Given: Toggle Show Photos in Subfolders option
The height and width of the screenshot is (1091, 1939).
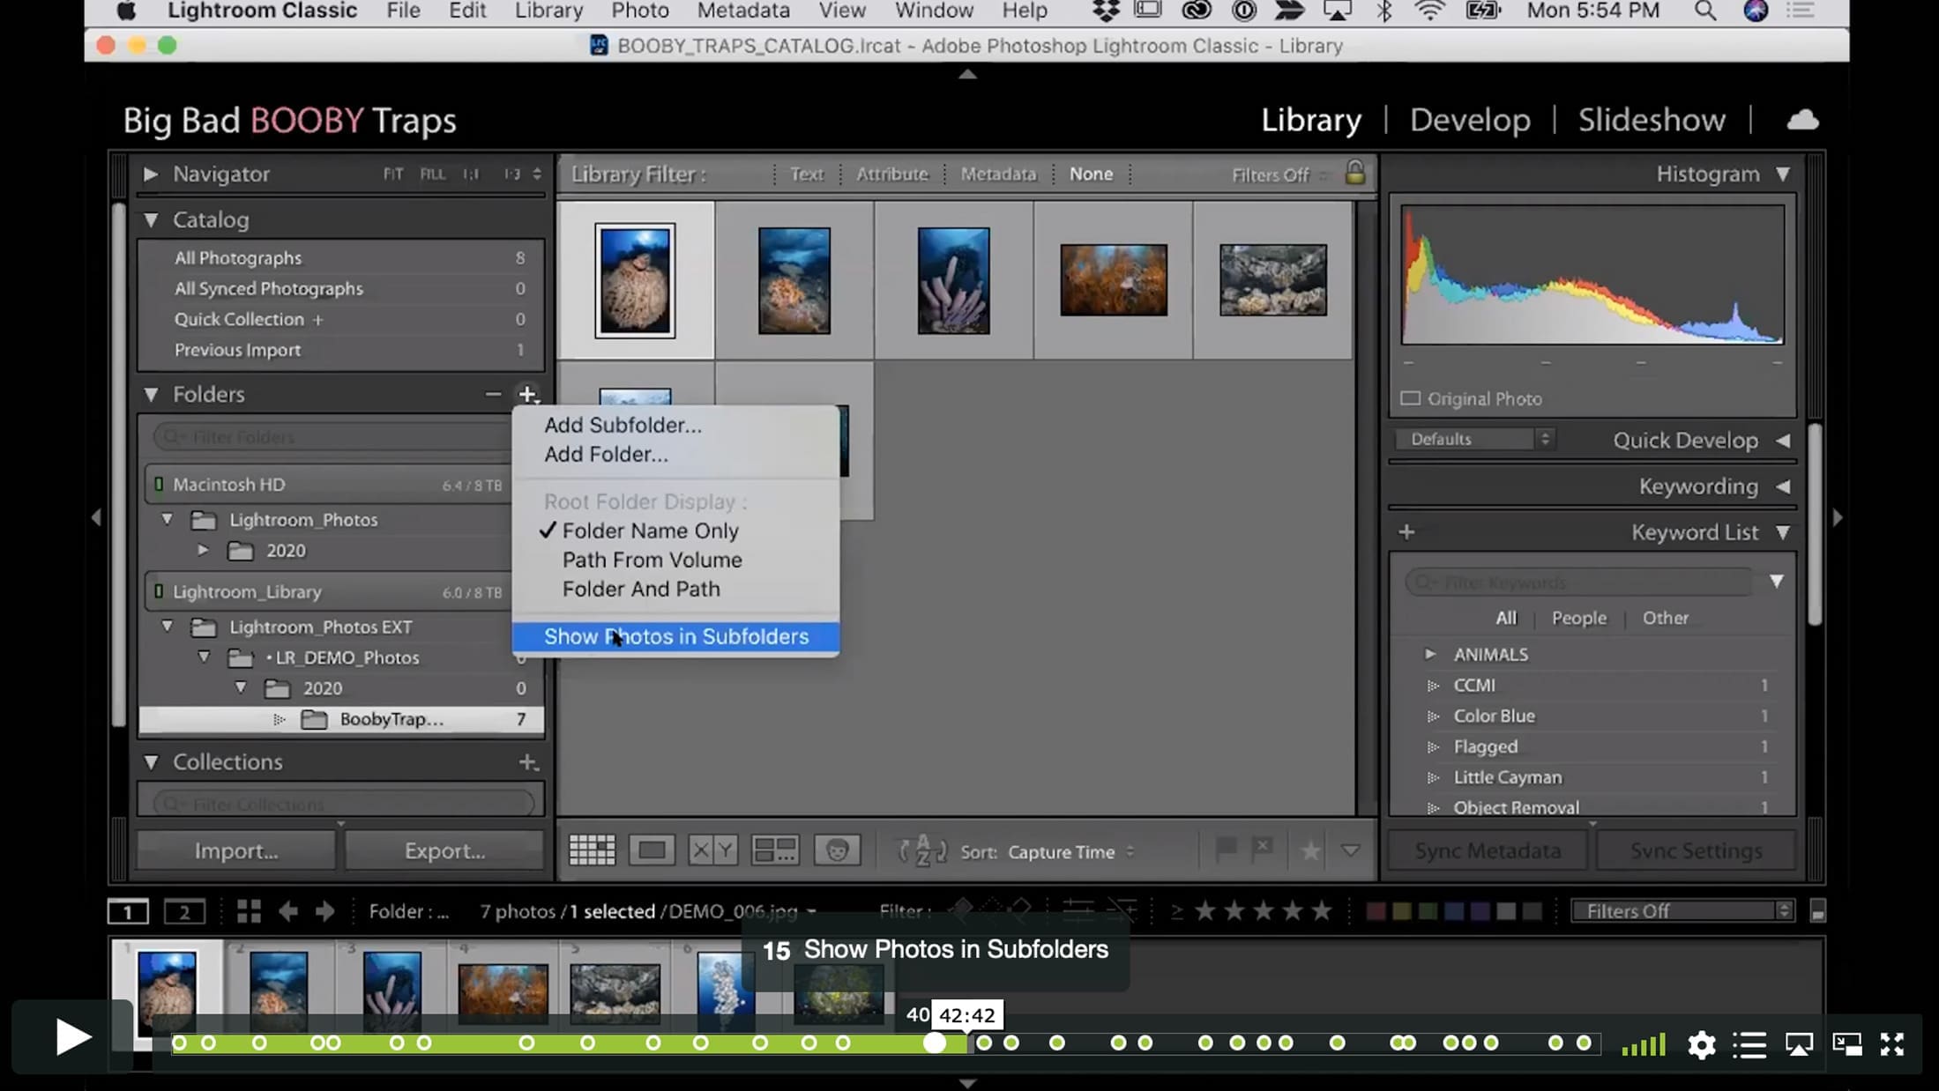Looking at the screenshot, I should click(x=675, y=636).
